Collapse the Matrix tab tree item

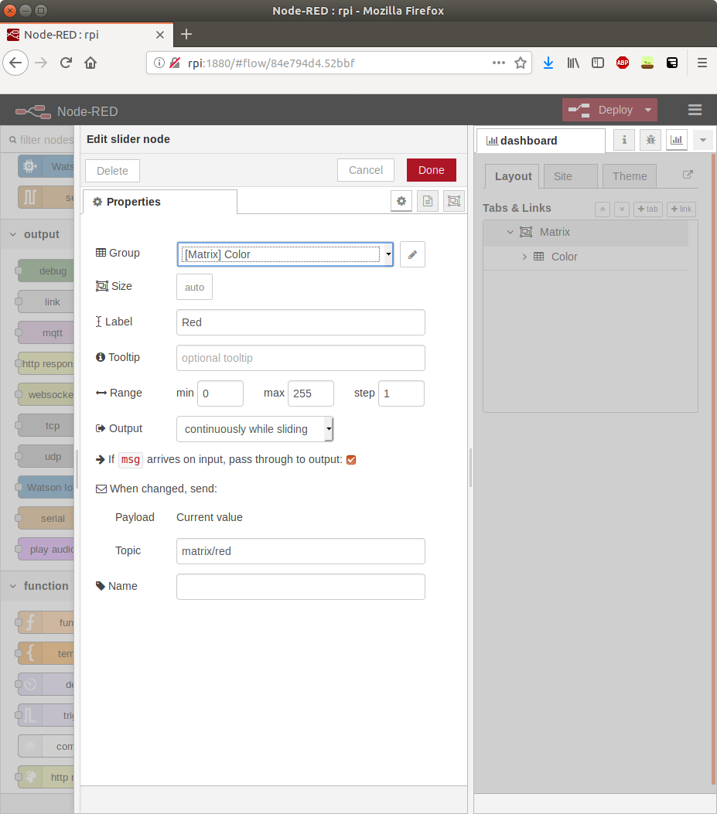click(510, 232)
